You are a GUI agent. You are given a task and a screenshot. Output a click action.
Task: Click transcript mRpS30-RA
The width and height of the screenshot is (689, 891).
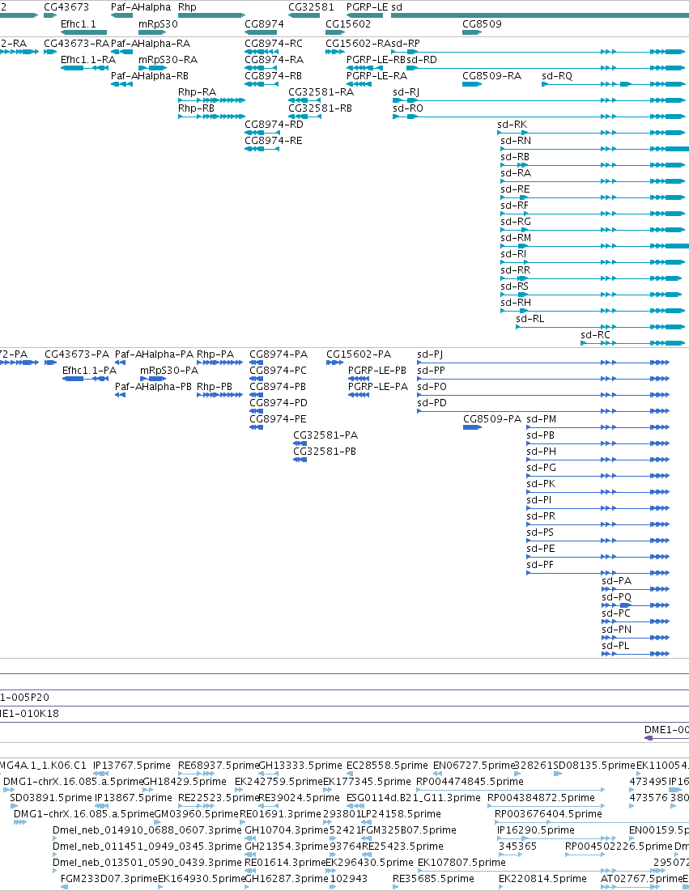(x=168, y=60)
